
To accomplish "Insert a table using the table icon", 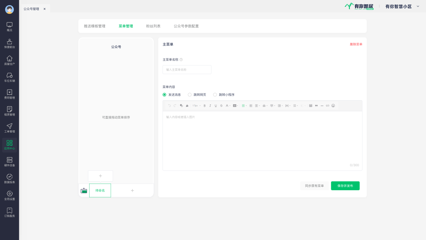I will (x=311, y=106).
